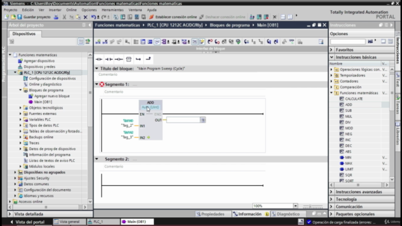The height and width of the screenshot is (226, 402).
Task: Click the instructions search field
Action: coord(347,41)
